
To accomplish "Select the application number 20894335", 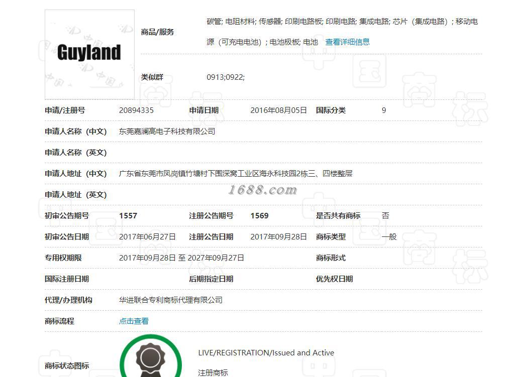I will pyautogui.click(x=136, y=110).
